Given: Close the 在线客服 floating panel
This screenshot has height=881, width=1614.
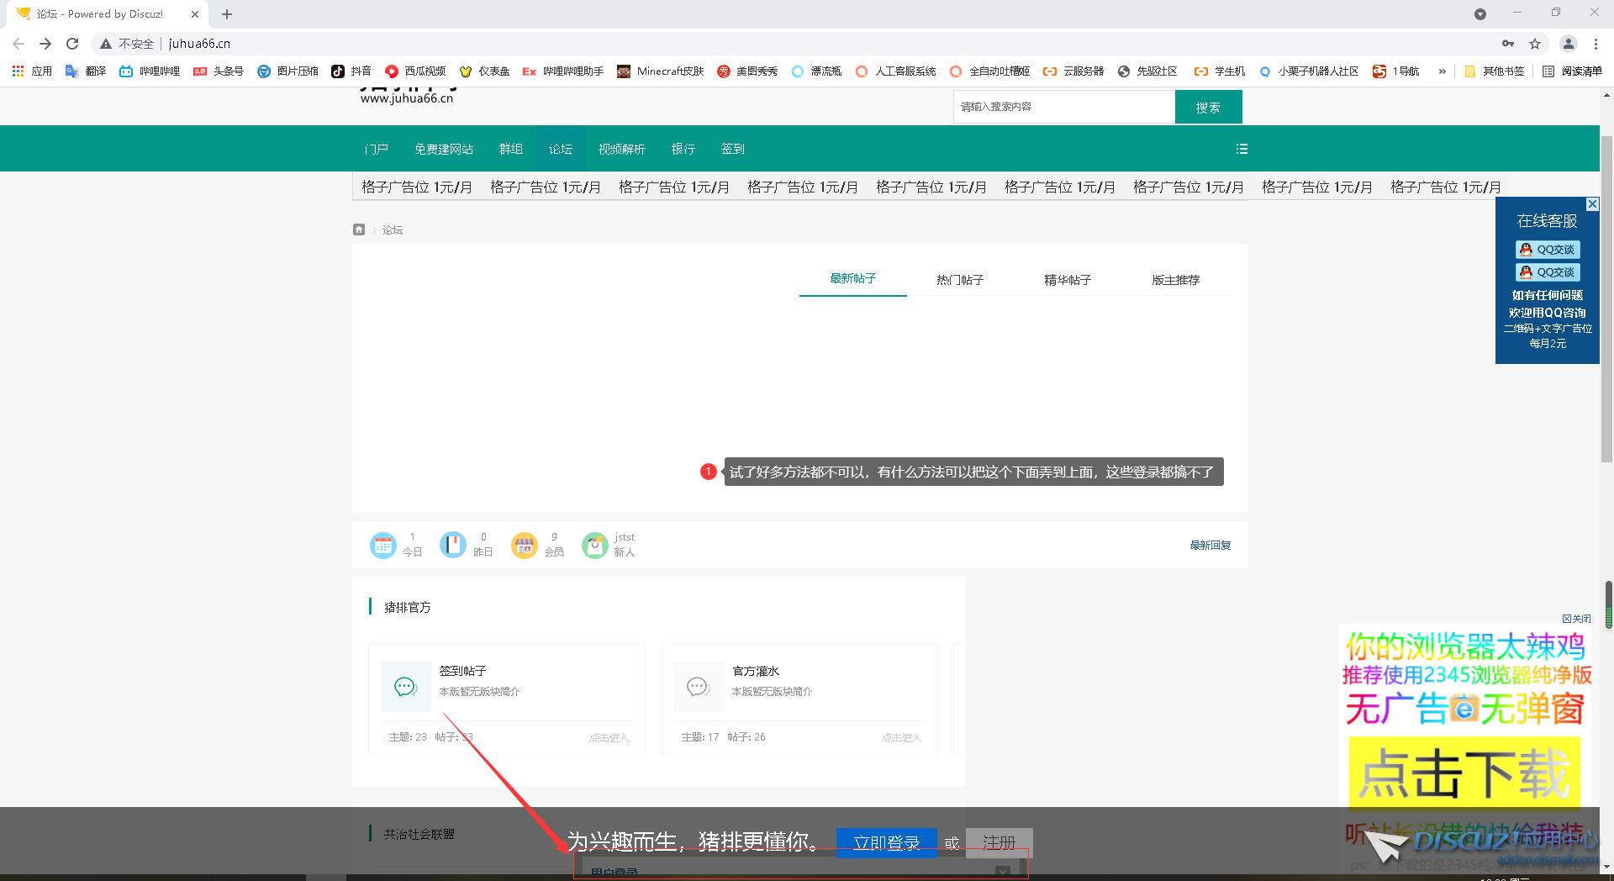Looking at the screenshot, I should tap(1592, 204).
